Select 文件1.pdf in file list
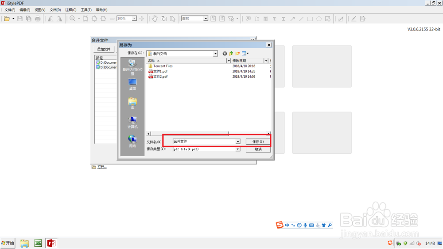 click(x=158, y=71)
